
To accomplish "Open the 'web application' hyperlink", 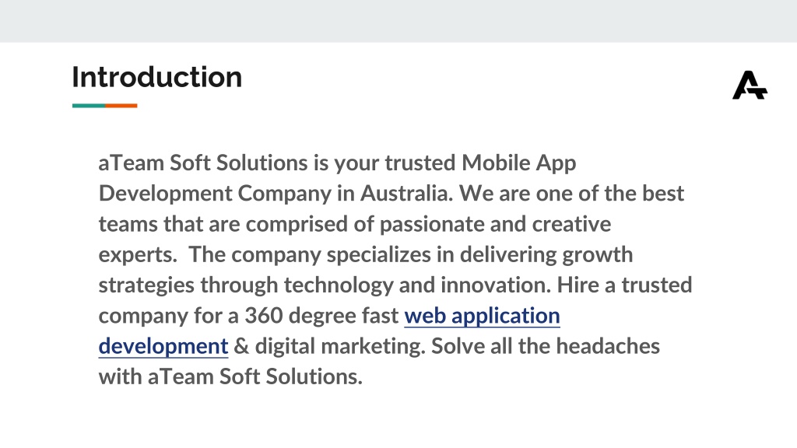I will (482, 316).
